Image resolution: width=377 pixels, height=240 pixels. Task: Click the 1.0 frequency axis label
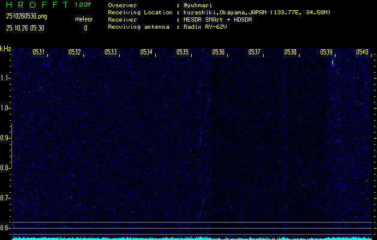point(6,108)
